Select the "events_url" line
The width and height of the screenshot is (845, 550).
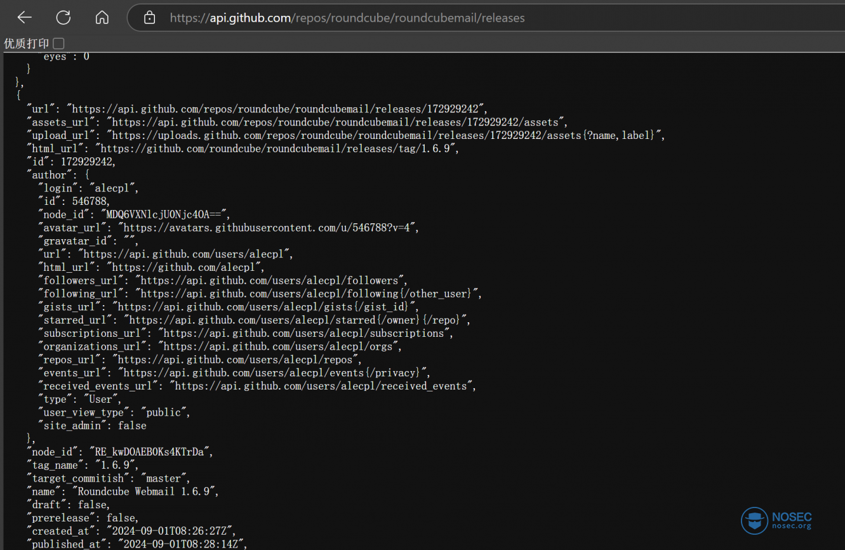234,372
